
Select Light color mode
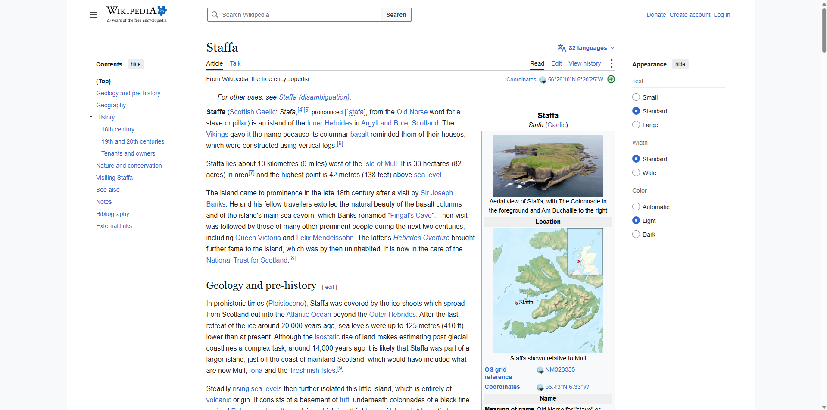pyautogui.click(x=636, y=221)
